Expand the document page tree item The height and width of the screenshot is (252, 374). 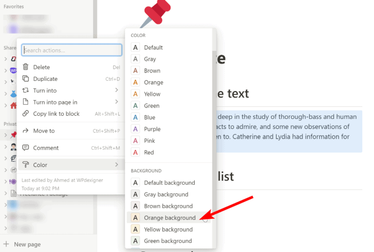tap(5, 194)
